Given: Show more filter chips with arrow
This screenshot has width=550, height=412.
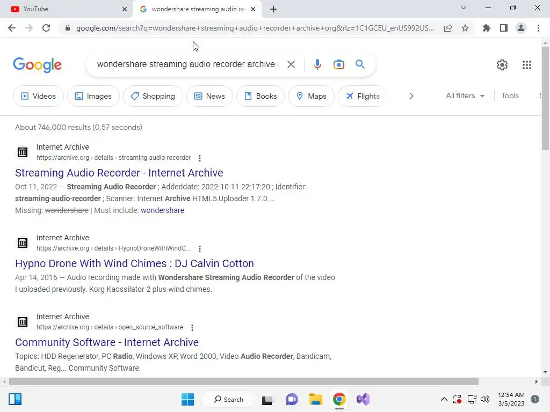Looking at the screenshot, I should pyautogui.click(x=411, y=96).
